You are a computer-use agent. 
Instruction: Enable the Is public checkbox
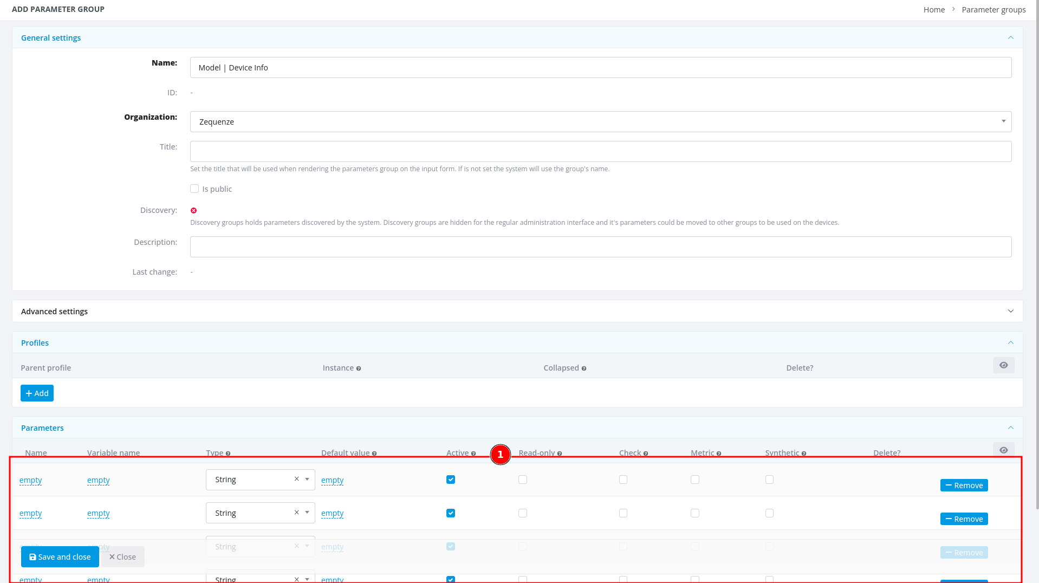194,189
